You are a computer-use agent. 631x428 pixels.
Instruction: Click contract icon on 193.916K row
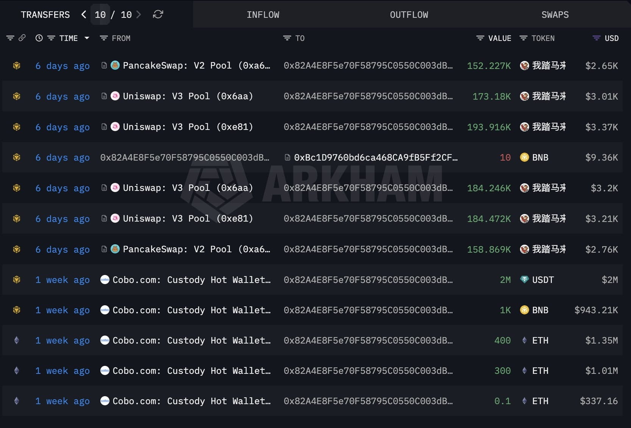tap(104, 127)
